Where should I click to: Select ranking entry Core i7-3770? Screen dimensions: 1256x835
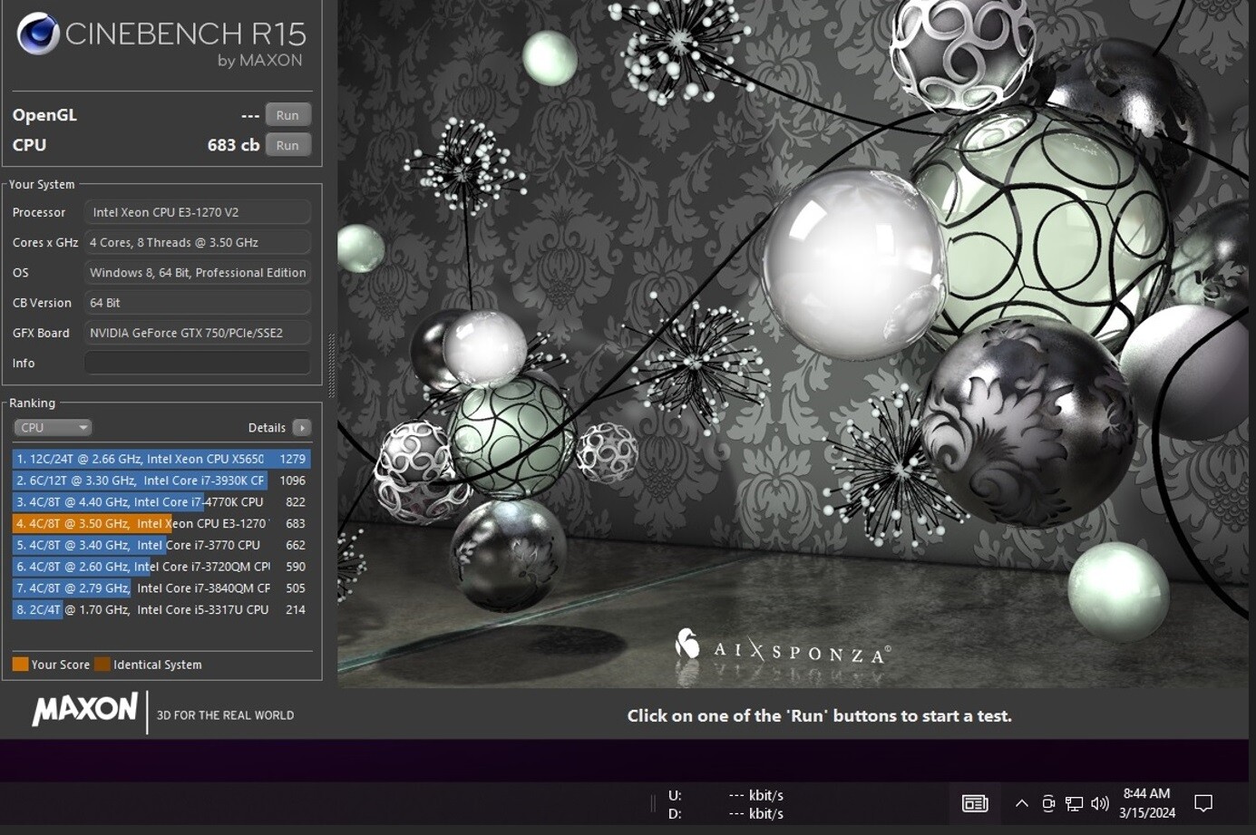[161, 545]
